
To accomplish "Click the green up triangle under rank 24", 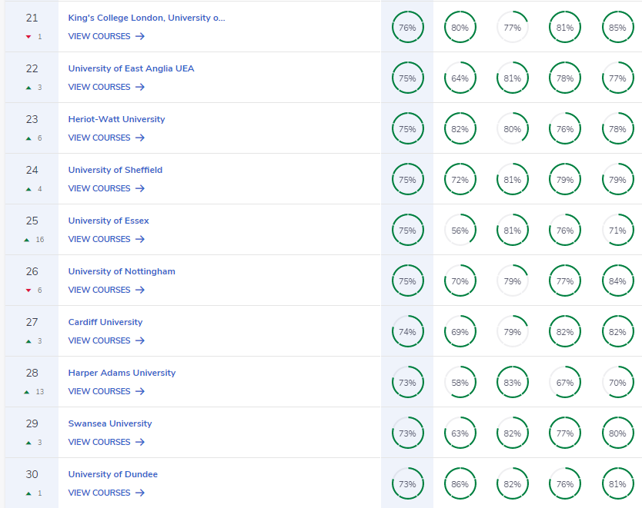I will (x=28, y=189).
